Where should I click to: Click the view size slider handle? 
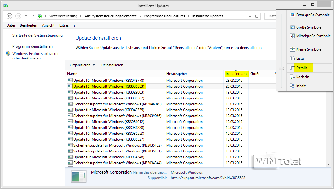(282, 68)
